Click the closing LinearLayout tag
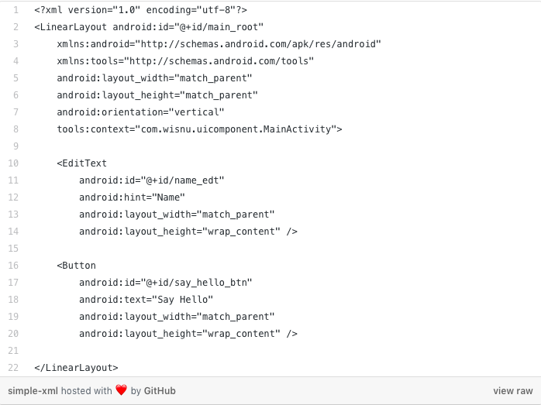This screenshot has width=541, height=405. coord(76,368)
